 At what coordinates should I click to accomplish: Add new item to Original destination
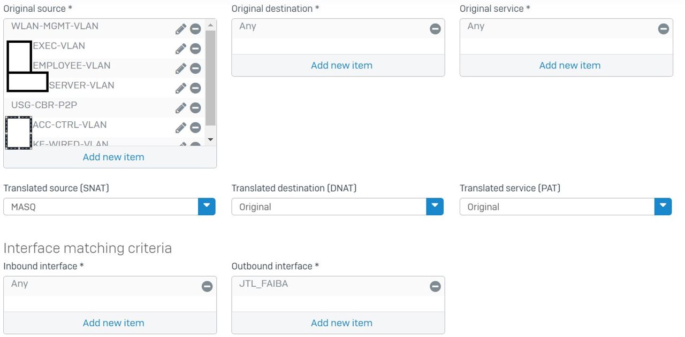tap(341, 65)
